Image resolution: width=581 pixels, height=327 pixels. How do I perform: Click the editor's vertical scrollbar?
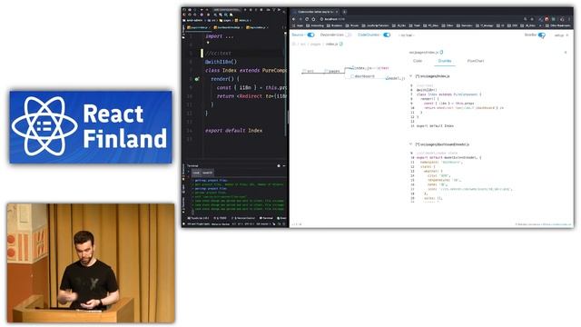[285, 85]
